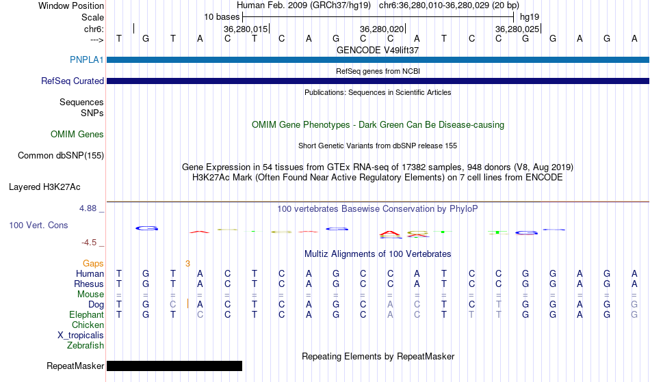The image size is (650, 382).
Task: Click Repeating Elements by RepeatMasker title
Action: 378,356
